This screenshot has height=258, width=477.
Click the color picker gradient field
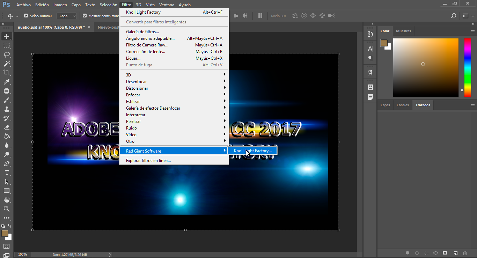point(426,67)
